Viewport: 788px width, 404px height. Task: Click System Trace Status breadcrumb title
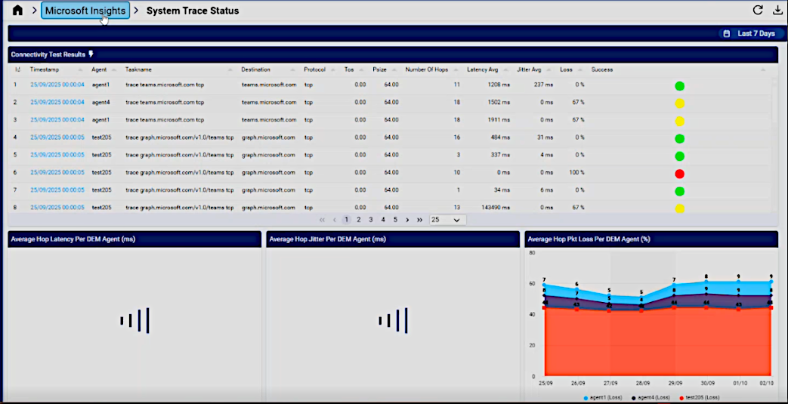193,11
